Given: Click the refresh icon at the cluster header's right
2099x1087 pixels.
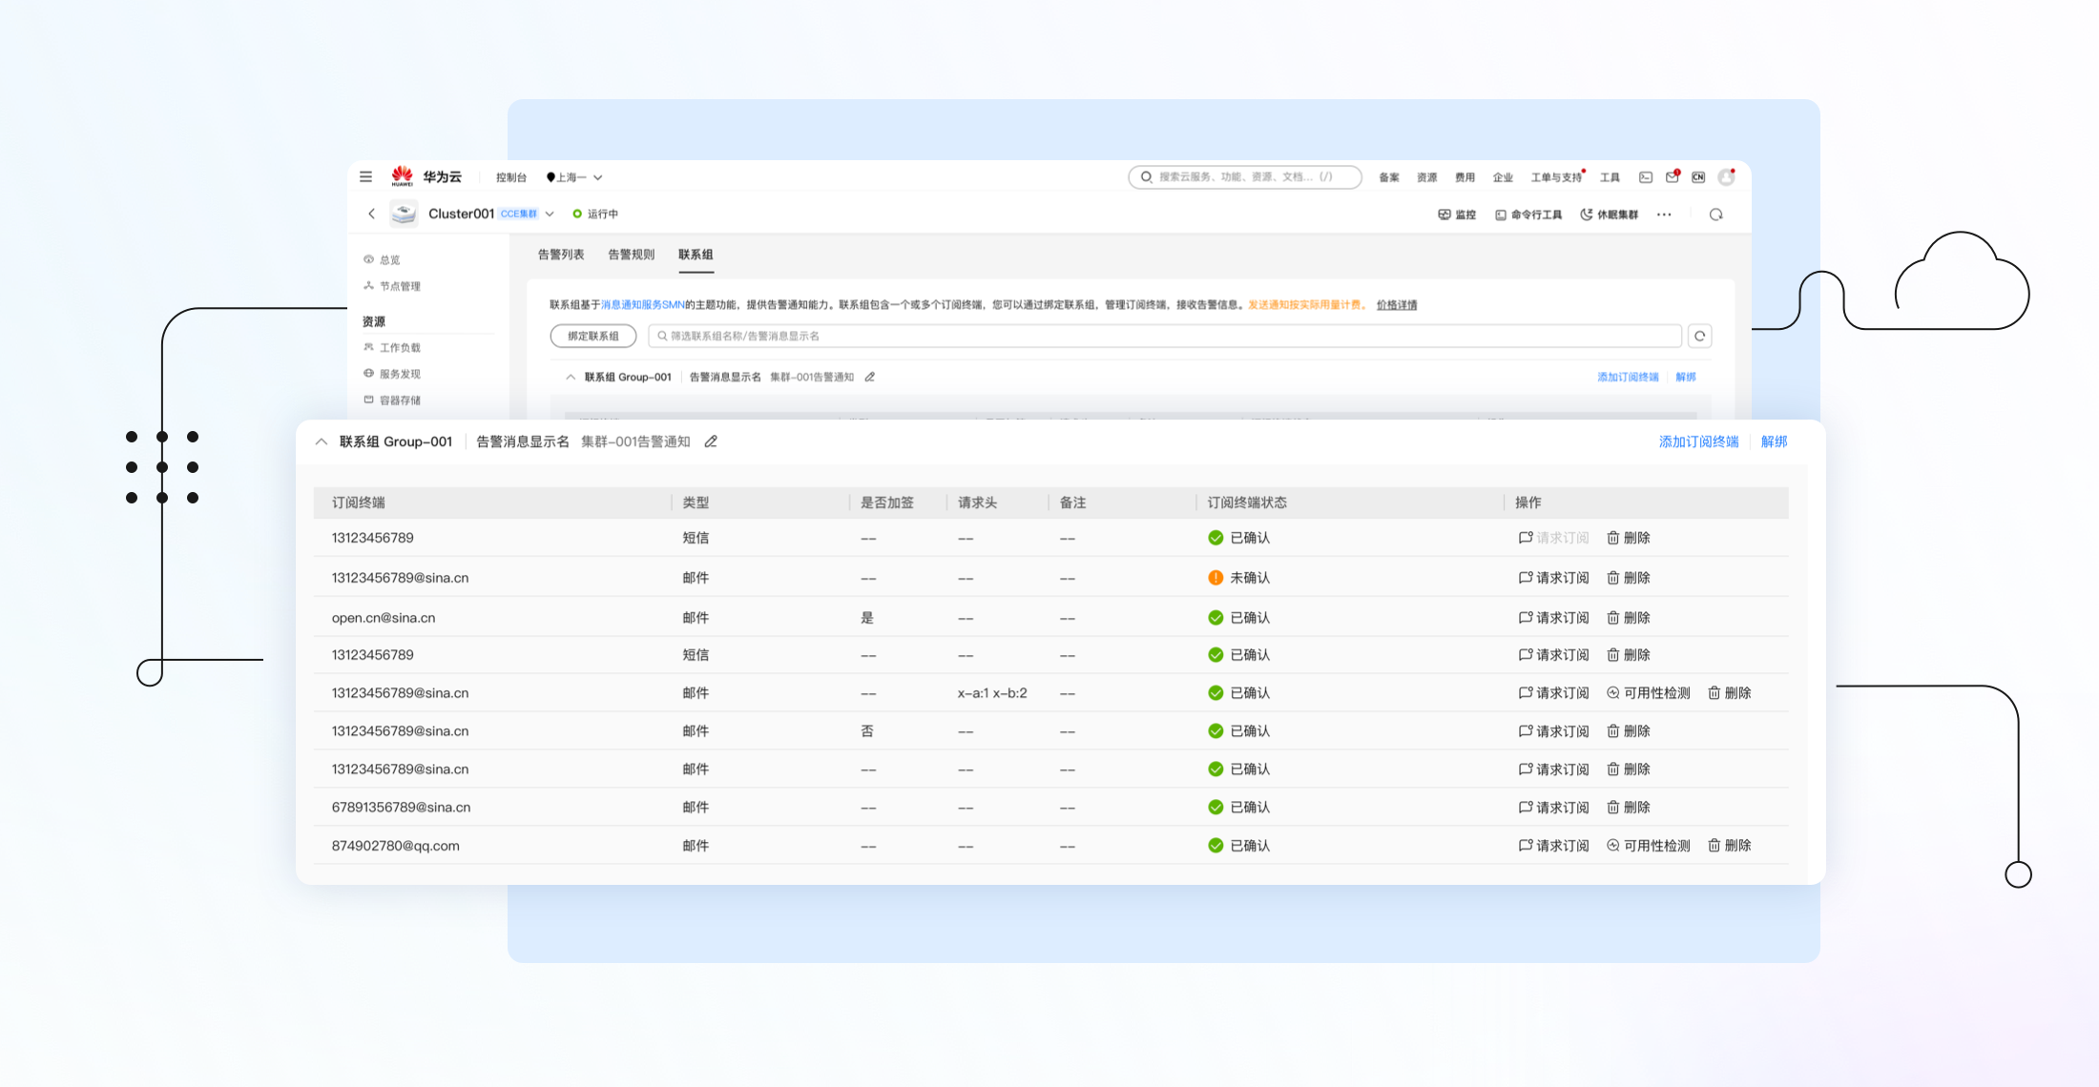Looking at the screenshot, I should [x=1715, y=215].
